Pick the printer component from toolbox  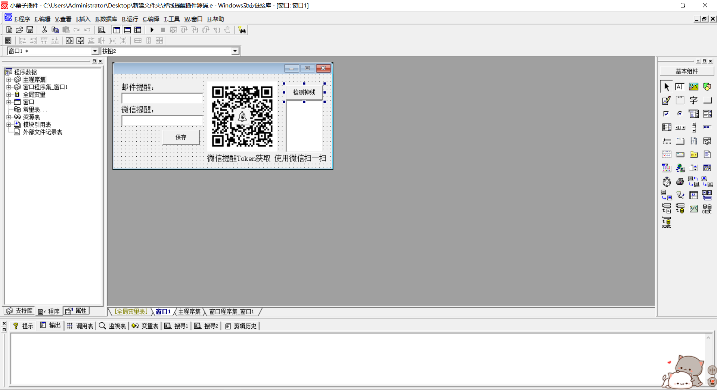680,182
